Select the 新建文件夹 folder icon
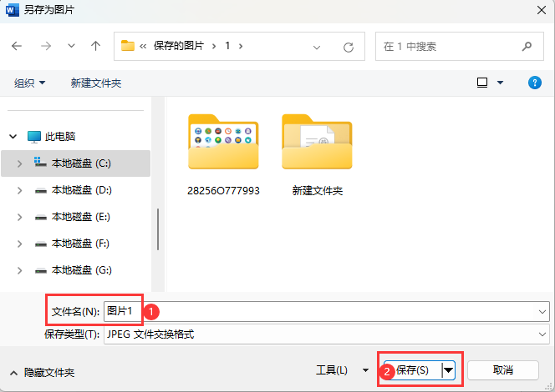 (x=317, y=141)
